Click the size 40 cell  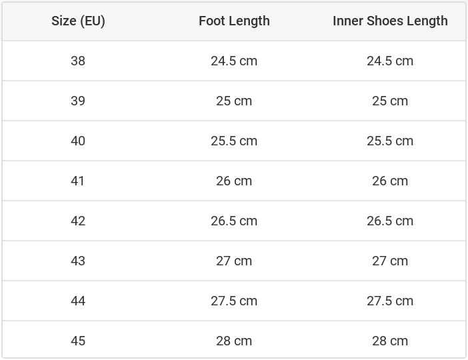(78, 141)
